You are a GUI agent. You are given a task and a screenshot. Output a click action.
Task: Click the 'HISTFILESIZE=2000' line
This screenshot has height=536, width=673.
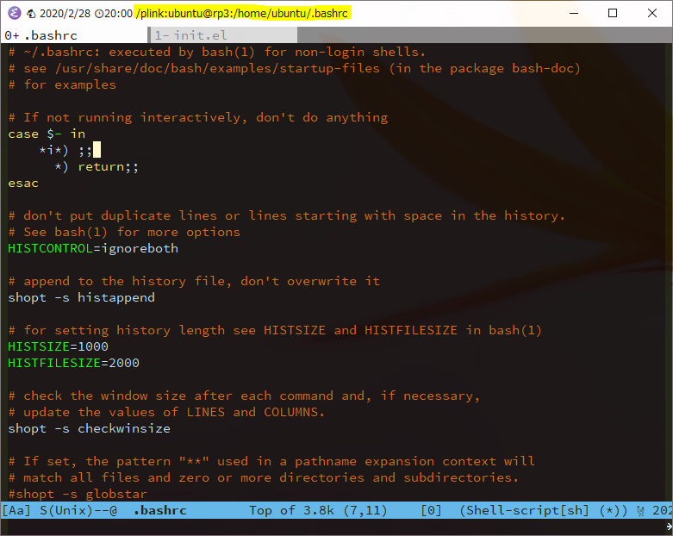coord(74,363)
